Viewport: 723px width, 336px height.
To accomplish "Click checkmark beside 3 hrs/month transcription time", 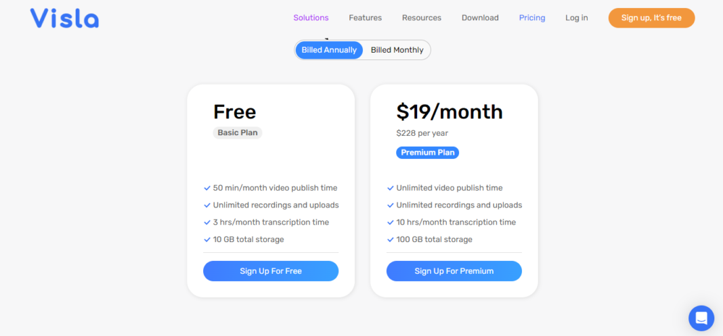I will pyautogui.click(x=207, y=222).
